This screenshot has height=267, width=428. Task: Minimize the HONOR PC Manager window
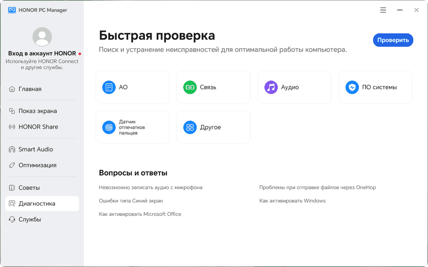pos(400,10)
